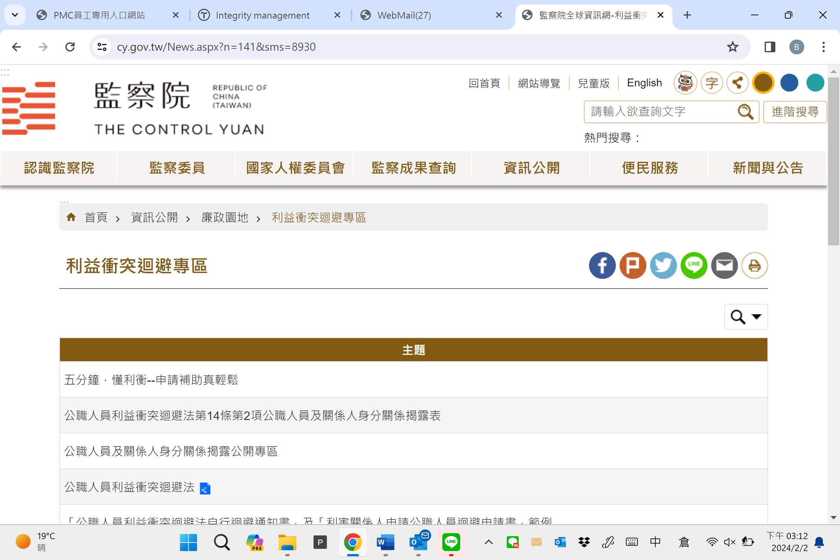
Task: Share page via Facebook icon
Action: click(x=602, y=265)
